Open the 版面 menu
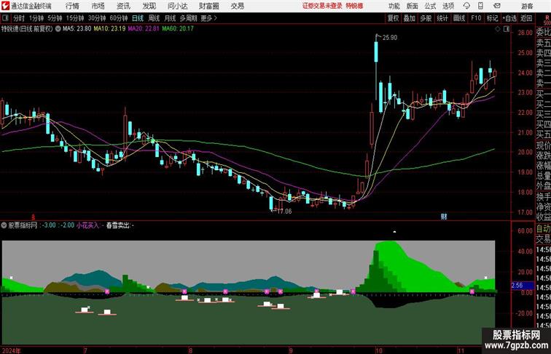Viewport: 551px width, 354px height. pyautogui.click(x=413, y=6)
